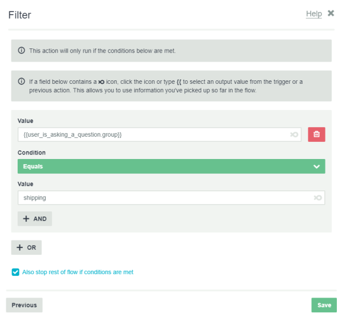This screenshot has height=318, width=342.
Task: Delete the condition with red trash icon
Action: (x=316, y=134)
